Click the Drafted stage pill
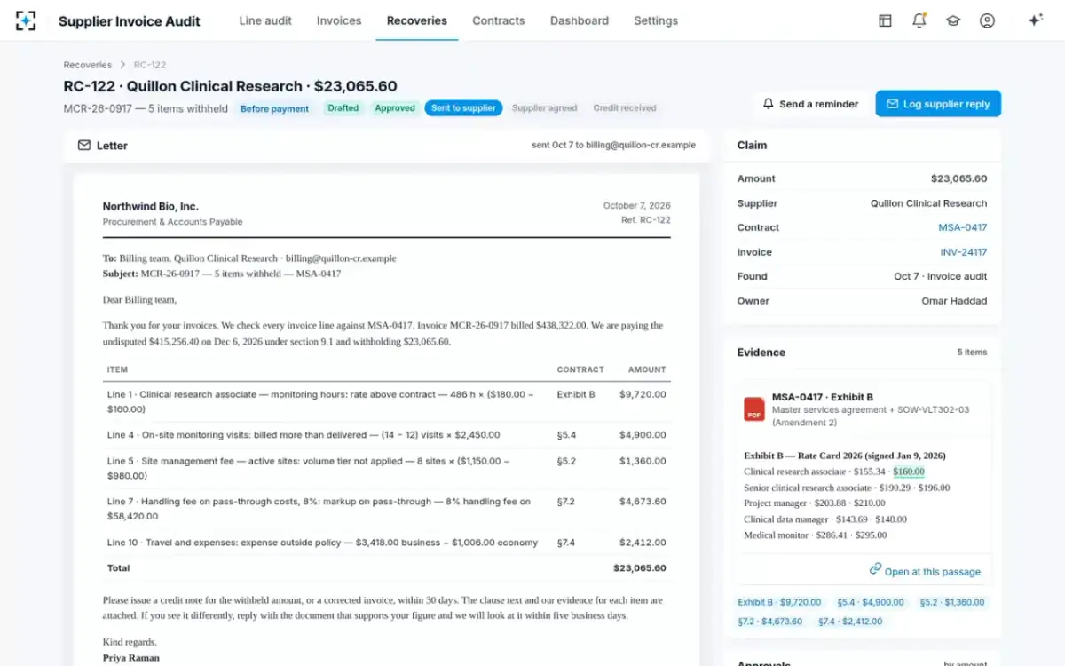The height and width of the screenshot is (666, 1065). click(x=343, y=108)
